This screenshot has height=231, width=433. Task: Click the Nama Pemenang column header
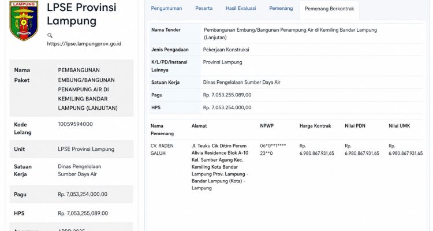pos(162,129)
